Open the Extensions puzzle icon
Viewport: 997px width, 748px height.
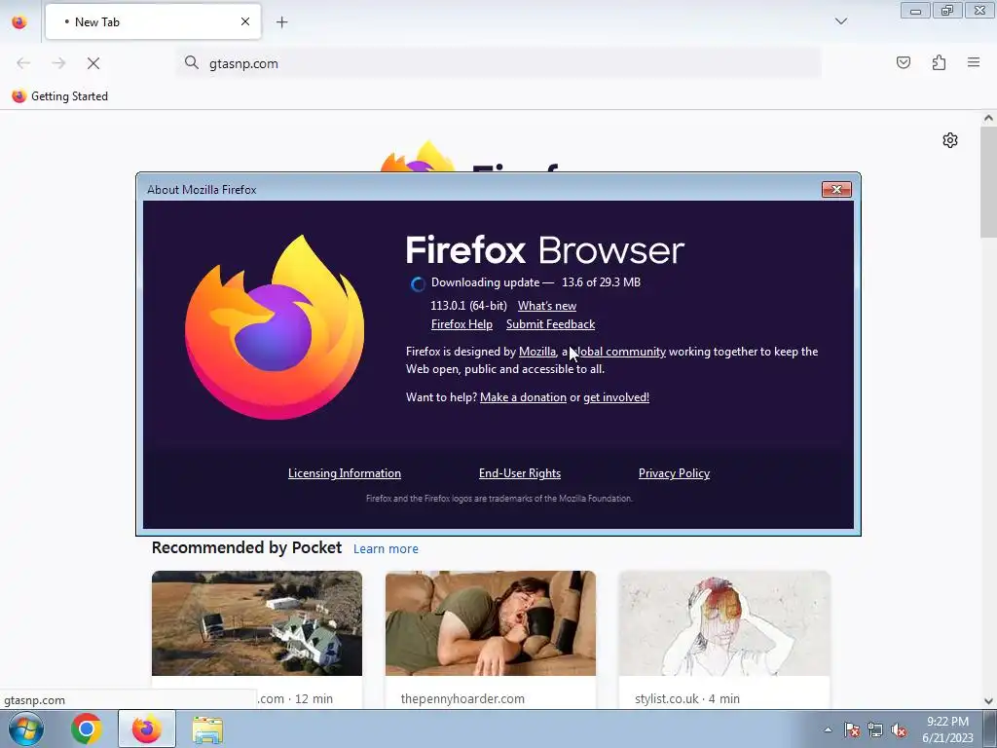(939, 62)
